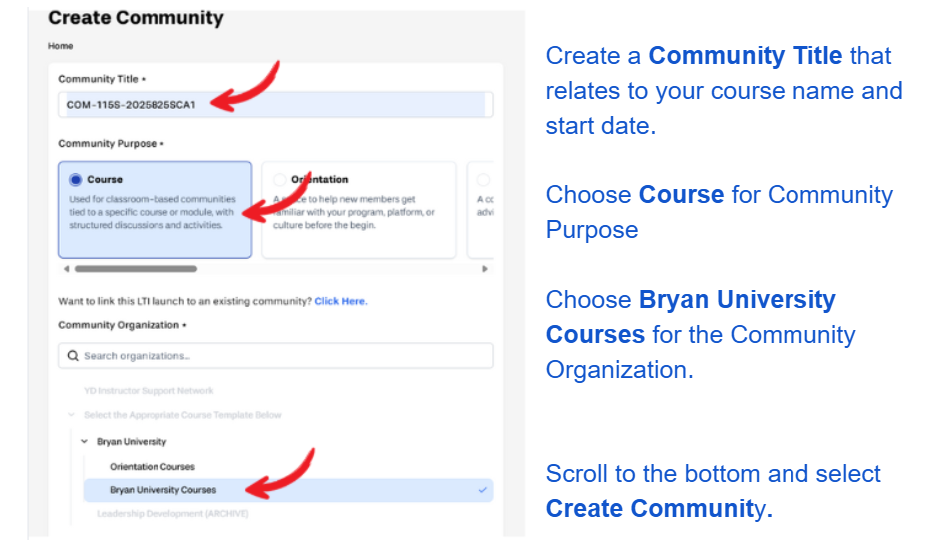
Task: Select Leadership Development (ARCHIVE) row
Action: click(172, 514)
